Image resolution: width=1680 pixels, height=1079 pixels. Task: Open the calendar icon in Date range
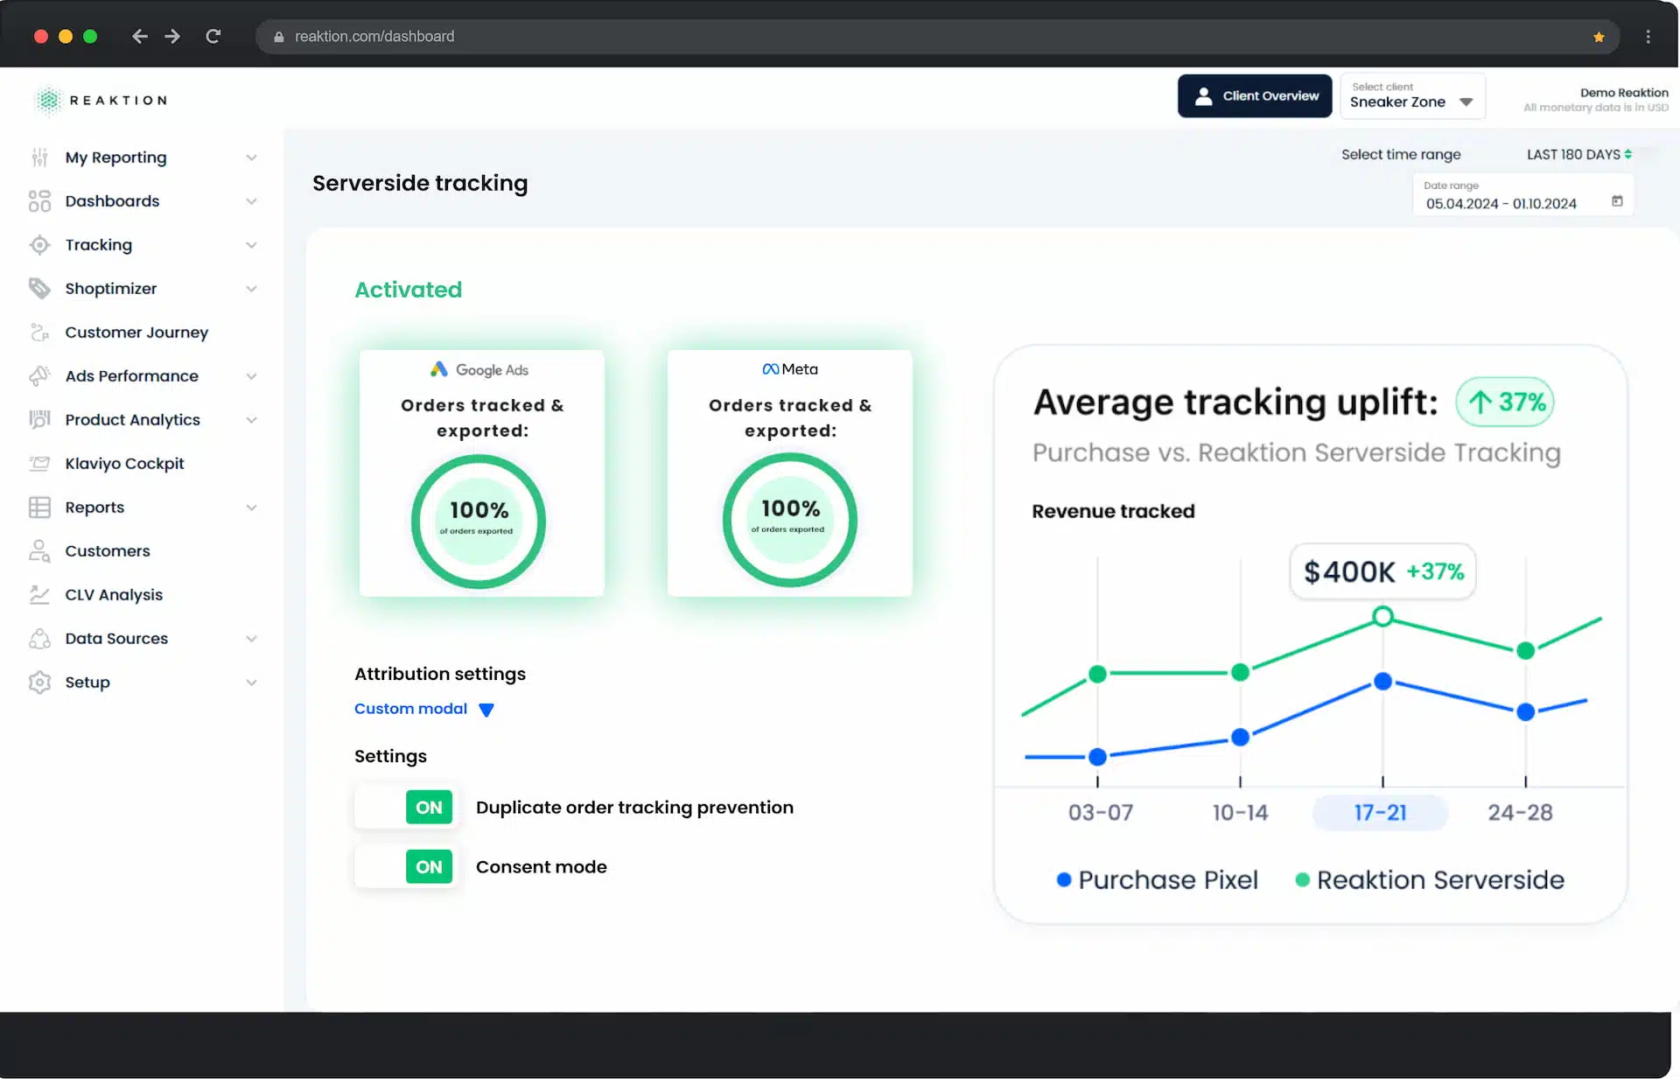click(x=1617, y=201)
